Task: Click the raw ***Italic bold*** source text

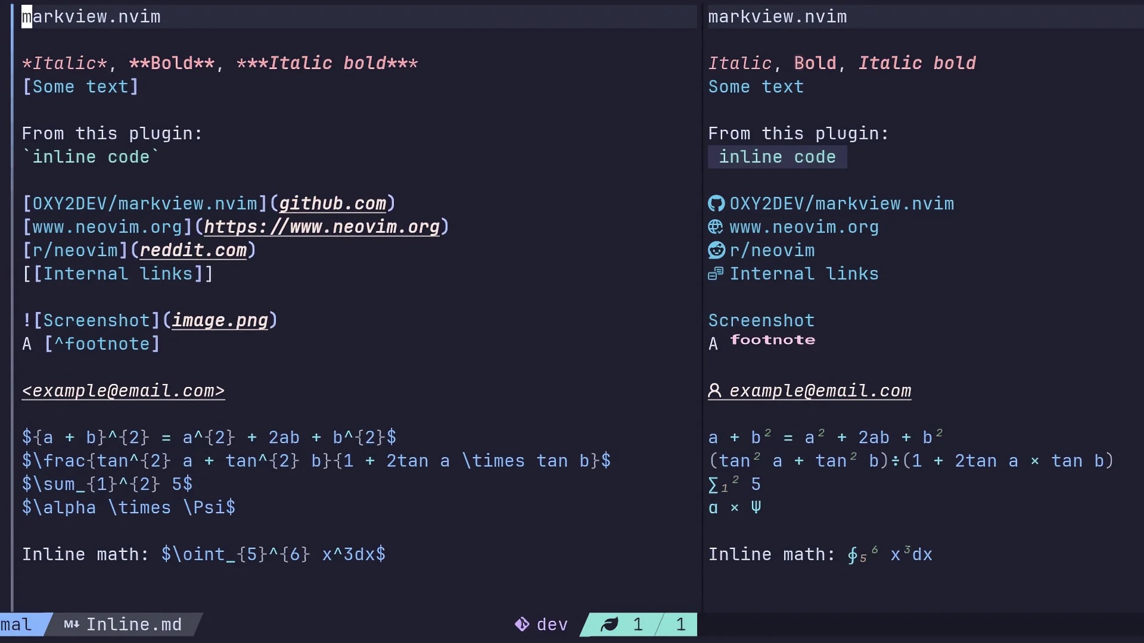Action: pyautogui.click(x=327, y=63)
